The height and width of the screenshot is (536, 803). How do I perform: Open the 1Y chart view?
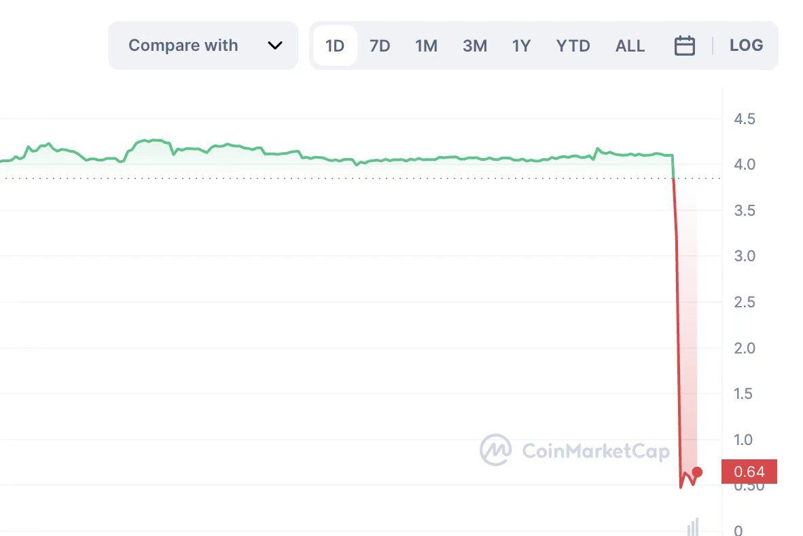pyautogui.click(x=521, y=45)
